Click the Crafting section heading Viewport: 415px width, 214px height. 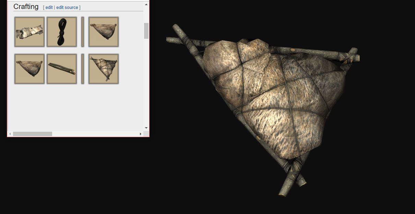(x=26, y=7)
